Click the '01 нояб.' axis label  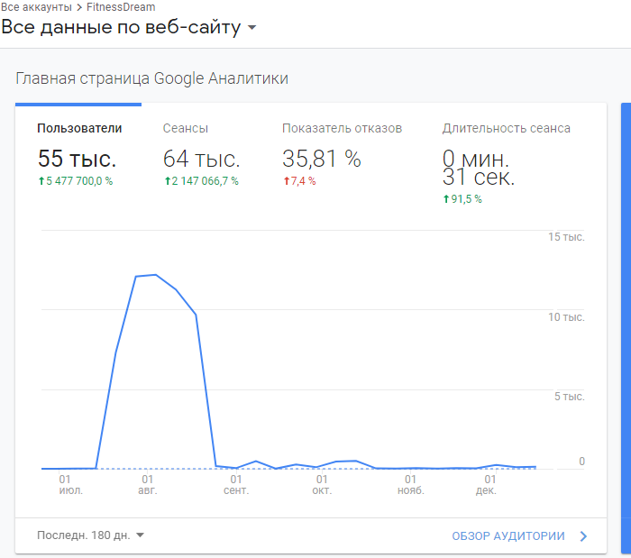point(410,485)
